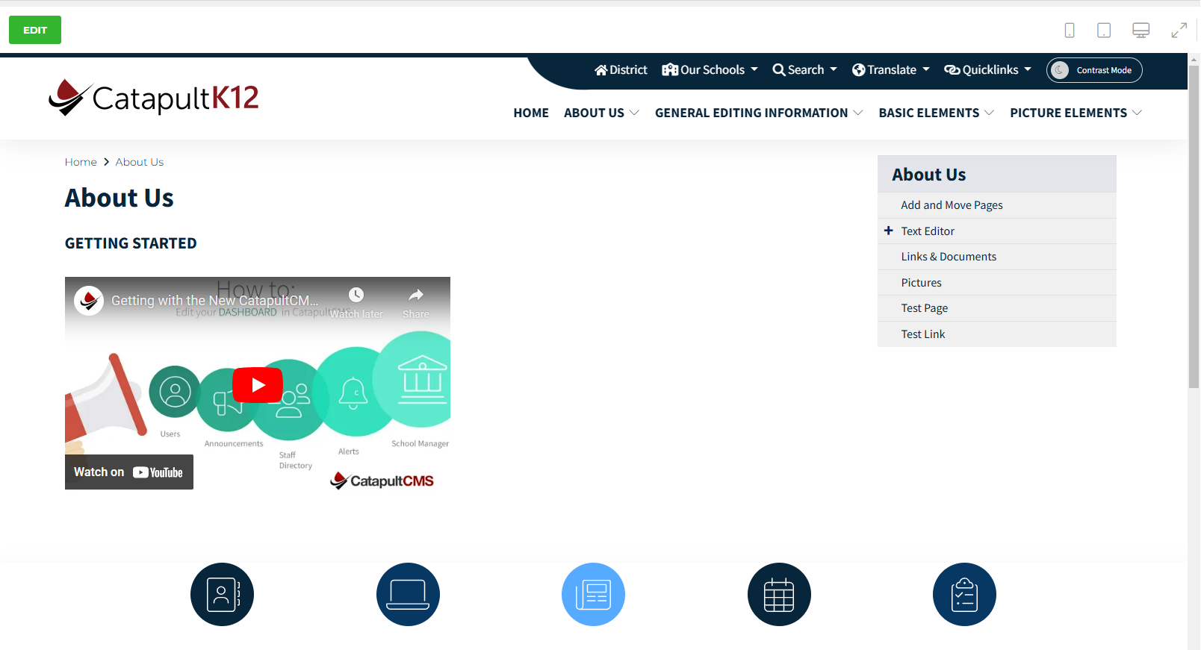This screenshot has width=1201, height=650.
Task: Click the Watch later clock icon
Action: coord(356,295)
